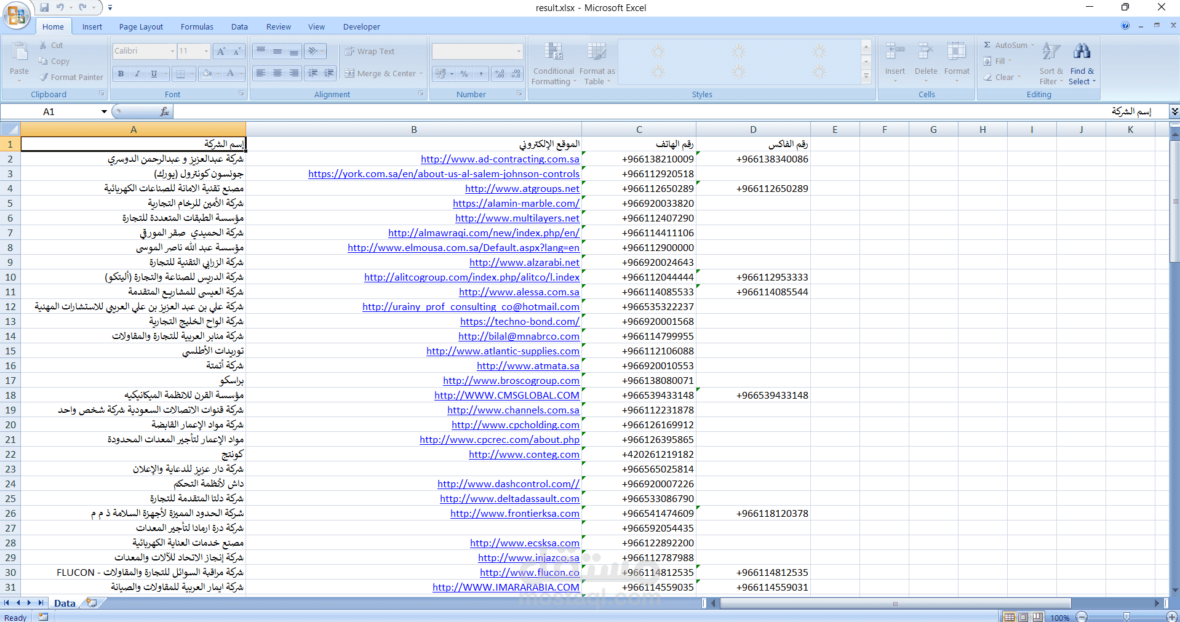Open Find & Select menu
Image resolution: width=1180 pixels, height=622 pixels.
coord(1082,63)
